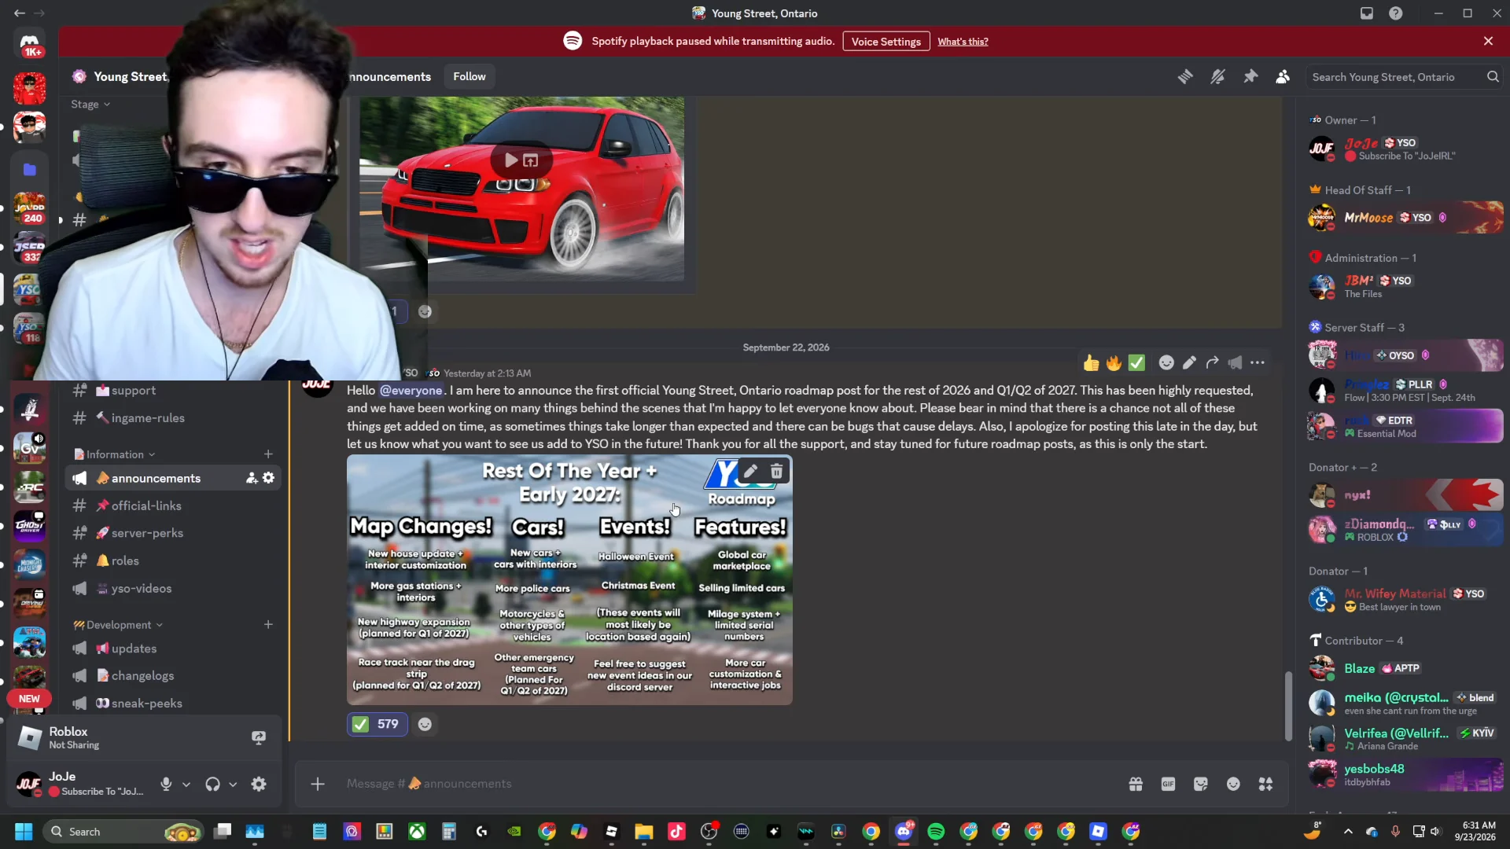
Task: Open File Explorer from taskbar
Action: [644, 832]
